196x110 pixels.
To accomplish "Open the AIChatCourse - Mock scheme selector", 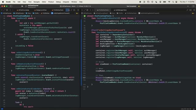I will [x=68, y=6].
